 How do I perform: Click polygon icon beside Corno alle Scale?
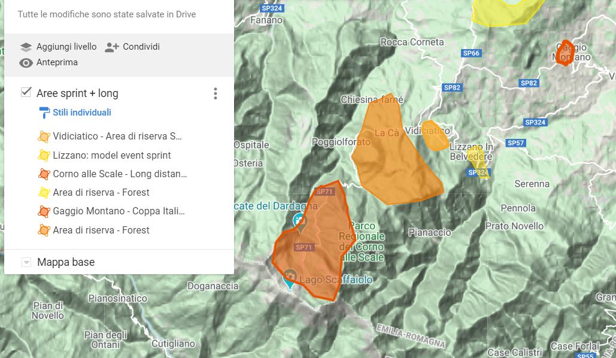tap(44, 174)
